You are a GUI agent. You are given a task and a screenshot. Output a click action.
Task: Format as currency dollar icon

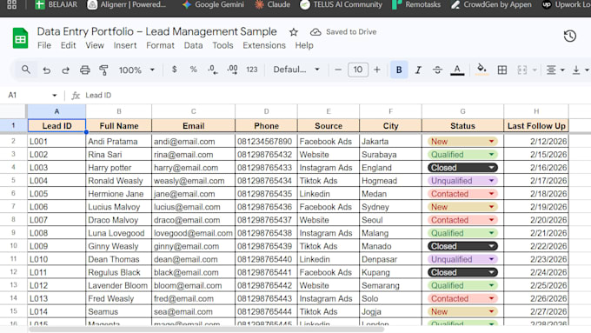coord(174,70)
